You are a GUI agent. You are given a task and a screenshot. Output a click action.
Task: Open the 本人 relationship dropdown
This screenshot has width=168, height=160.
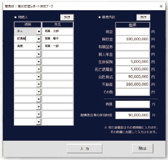pyautogui.click(x=39, y=31)
